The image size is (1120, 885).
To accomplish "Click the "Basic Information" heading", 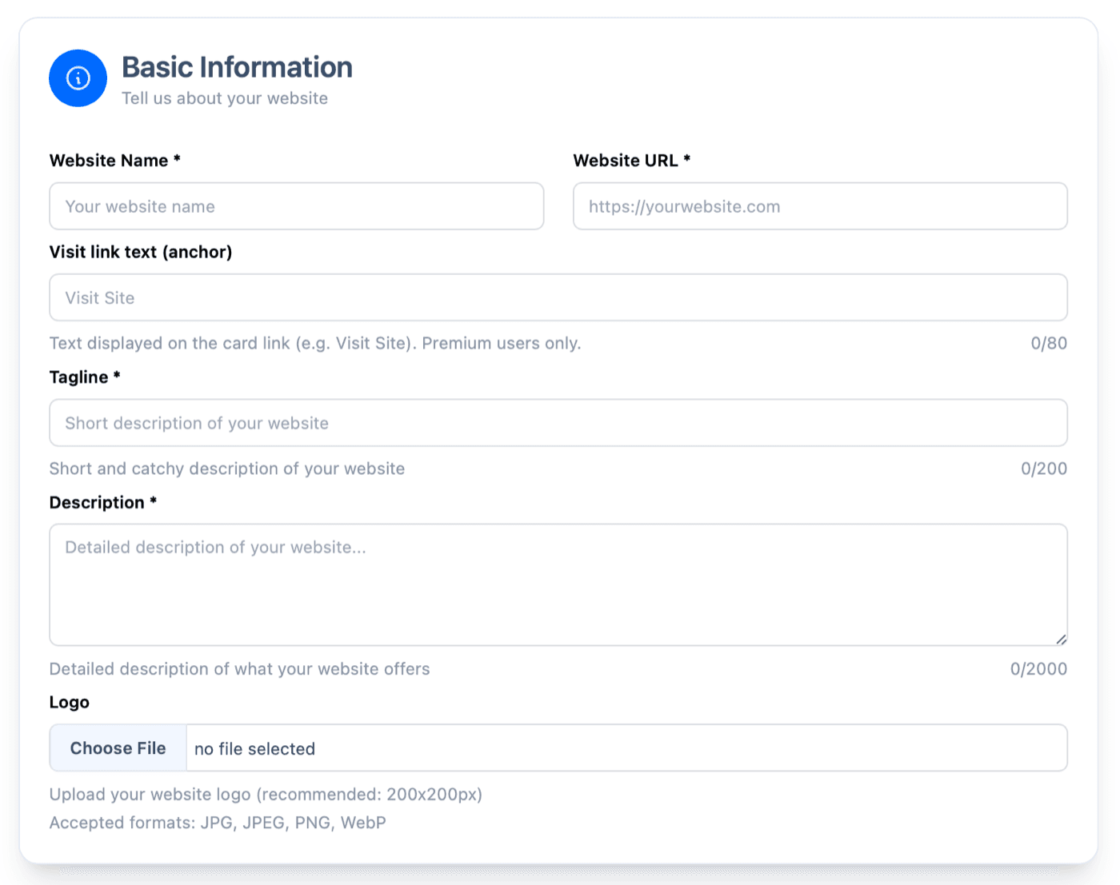I will click(237, 67).
